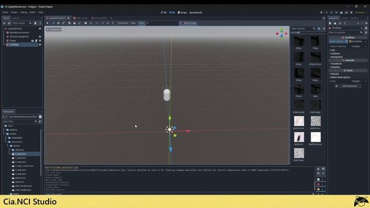Toggle standard messages filter in output
This screenshot has width=370, height=208.
point(321,179)
